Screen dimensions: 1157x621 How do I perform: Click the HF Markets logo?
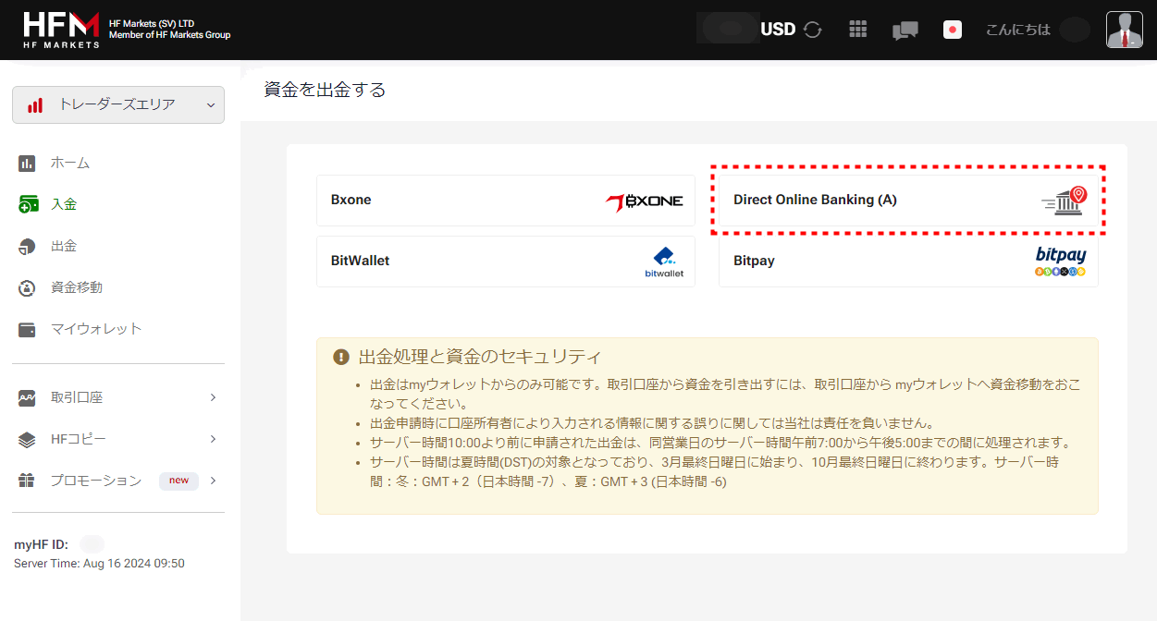pyautogui.click(x=61, y=30)
